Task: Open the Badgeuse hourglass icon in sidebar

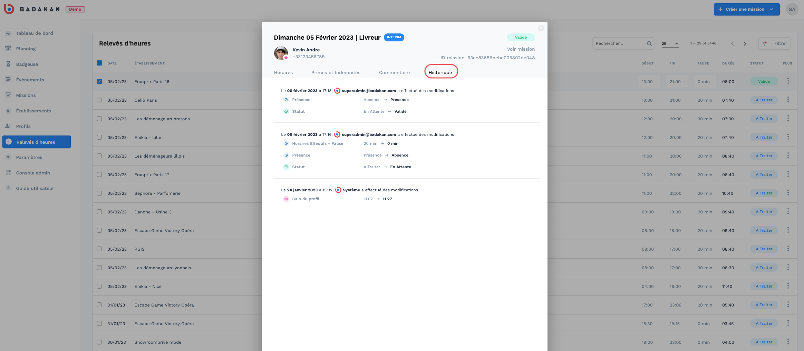Action: pyautogui.click(x=8, y=64)
